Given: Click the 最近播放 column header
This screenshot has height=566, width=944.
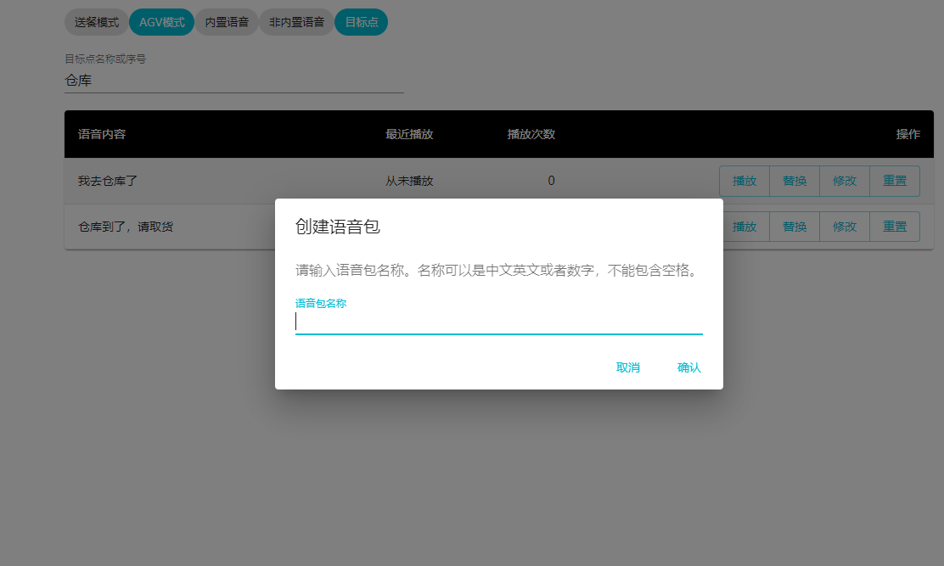Looking at the screenshot, I should pos(409,134).
